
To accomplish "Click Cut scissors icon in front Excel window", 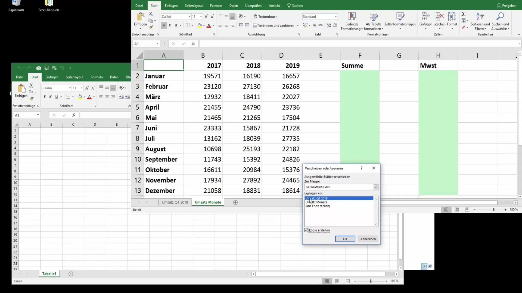I will click(x=151, y=14).
